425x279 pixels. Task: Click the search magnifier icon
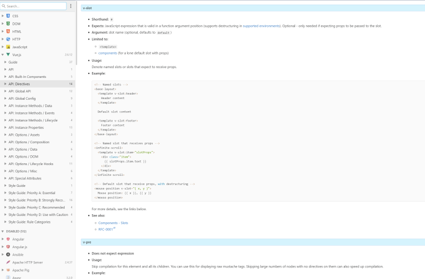pos(3,6)
